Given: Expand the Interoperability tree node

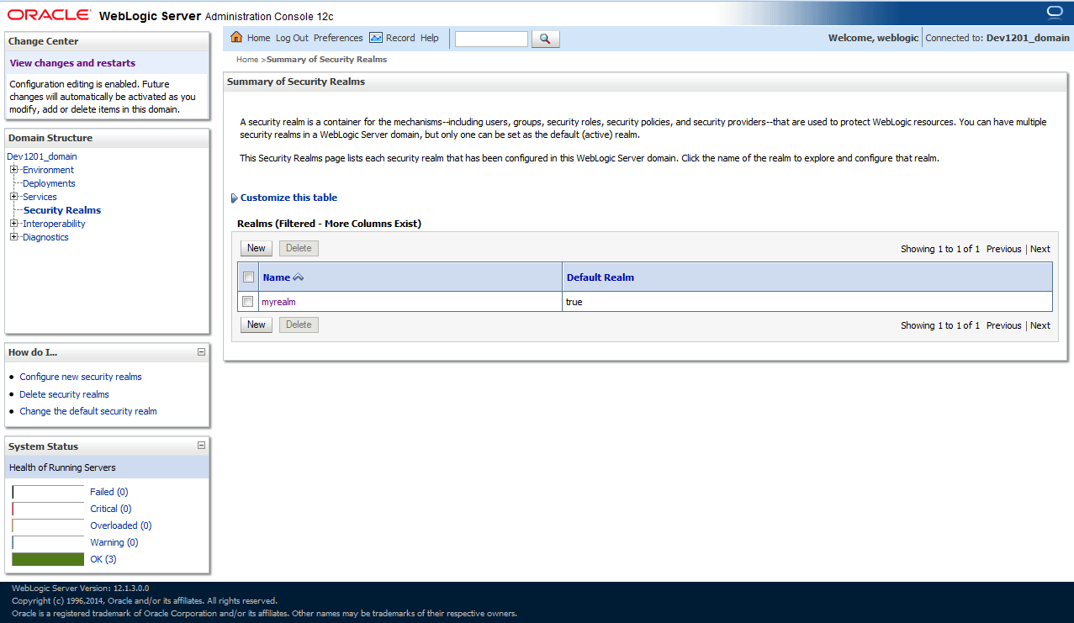Looking at the screenshot, I should point(14,224).
